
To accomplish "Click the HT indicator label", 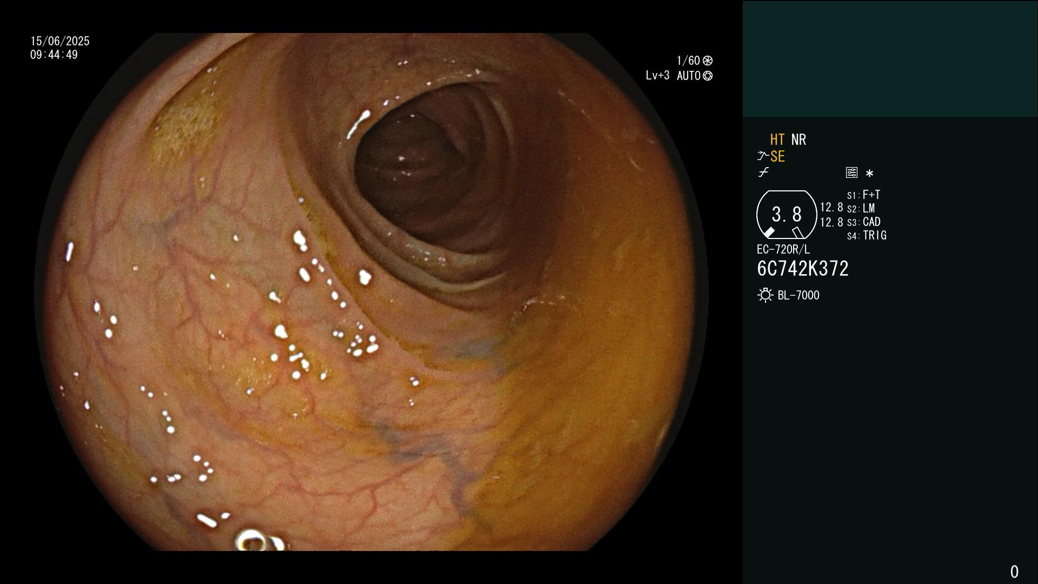I will (x=777, y=140).
